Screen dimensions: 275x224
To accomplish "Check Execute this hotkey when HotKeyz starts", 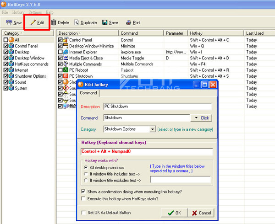I will point(83,199).
